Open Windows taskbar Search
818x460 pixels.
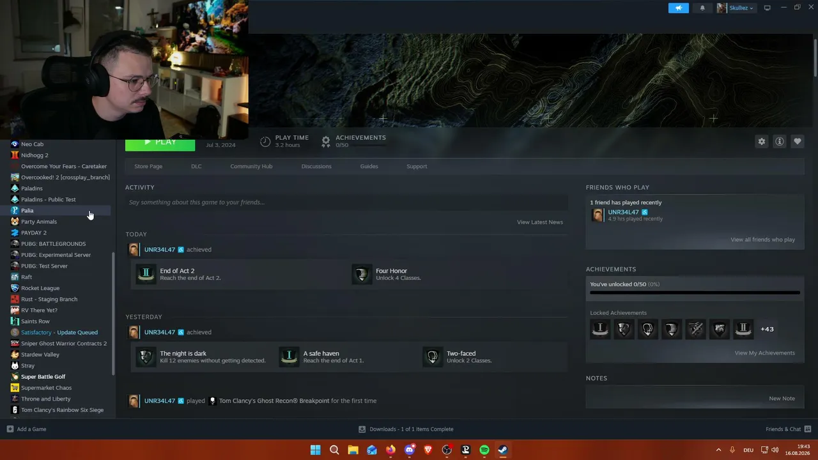[x=334, y=450]
